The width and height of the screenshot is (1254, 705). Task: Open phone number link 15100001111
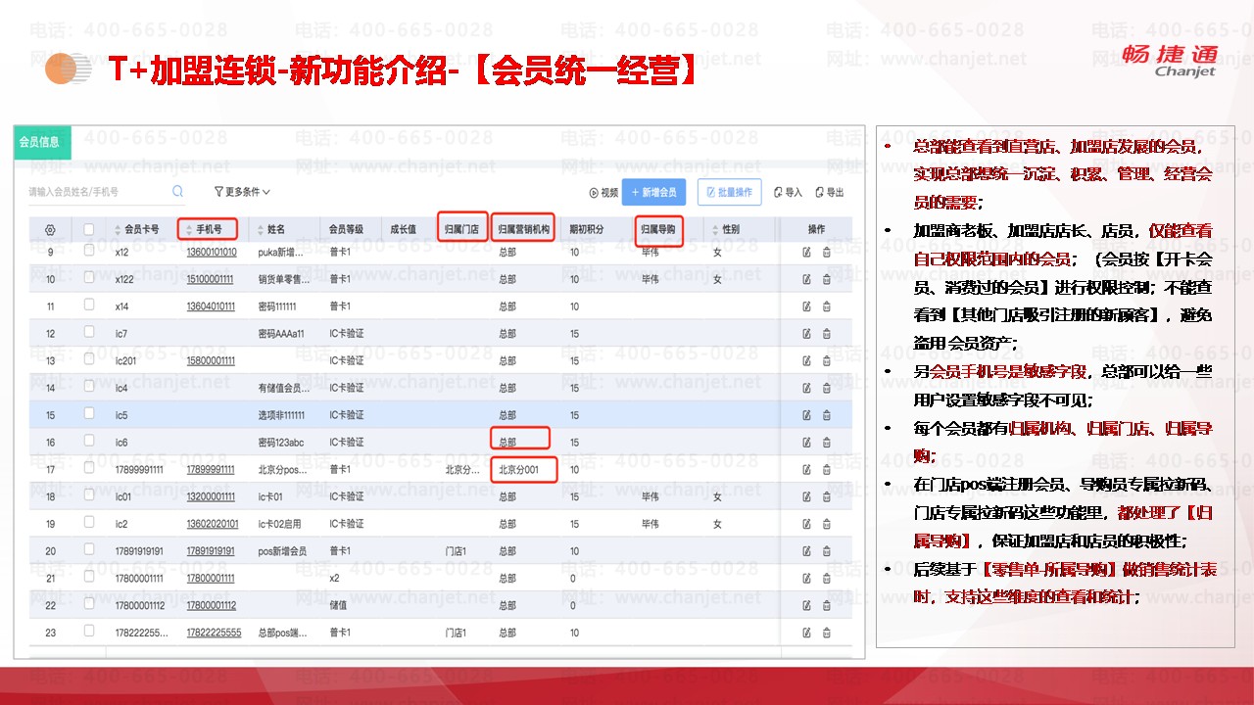pyautogui.click(x=211, y=279)
